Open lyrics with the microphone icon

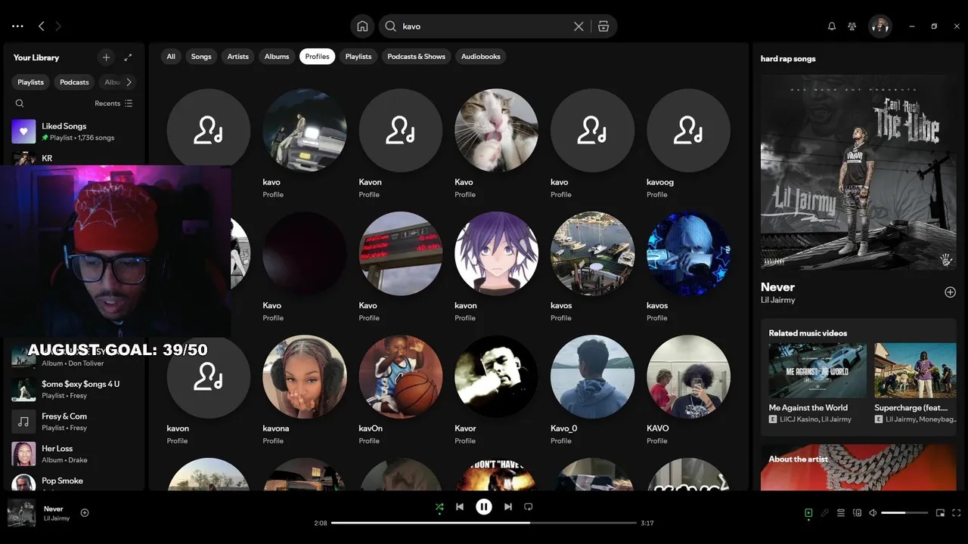(825, 513)
